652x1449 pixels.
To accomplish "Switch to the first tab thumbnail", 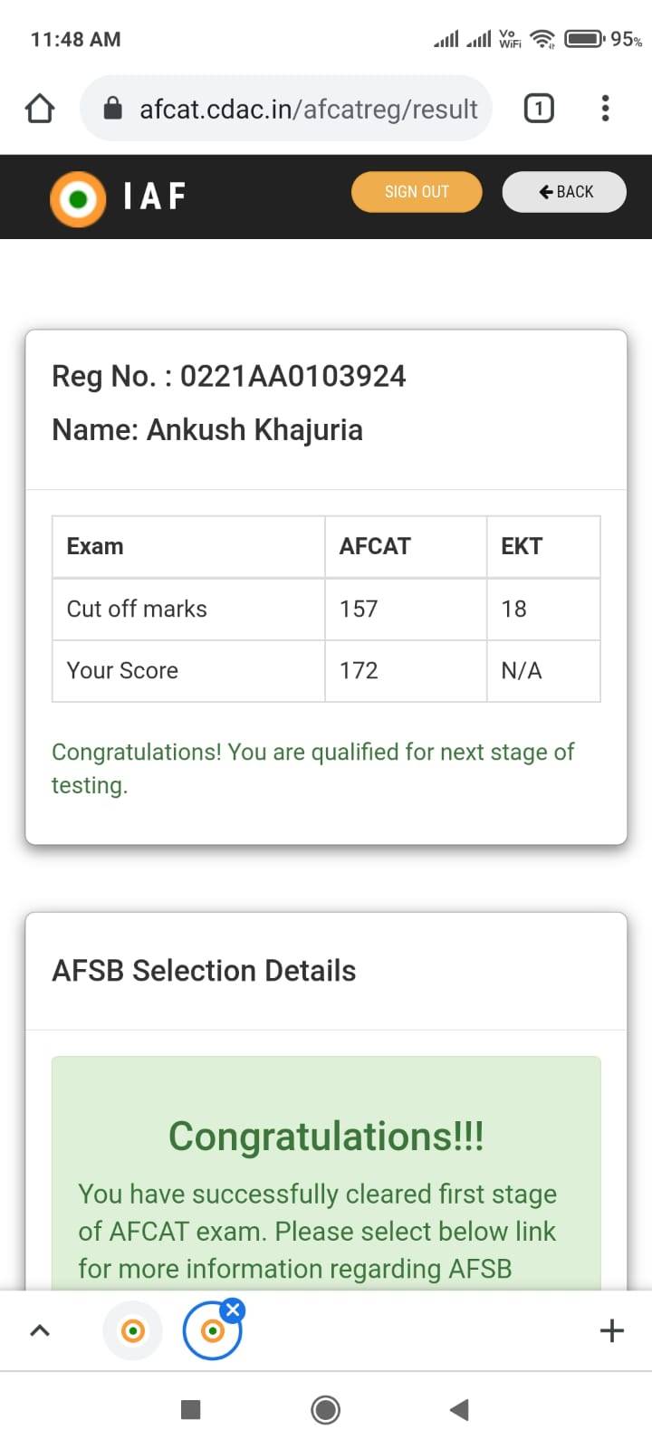I will tap(133, 1330).
